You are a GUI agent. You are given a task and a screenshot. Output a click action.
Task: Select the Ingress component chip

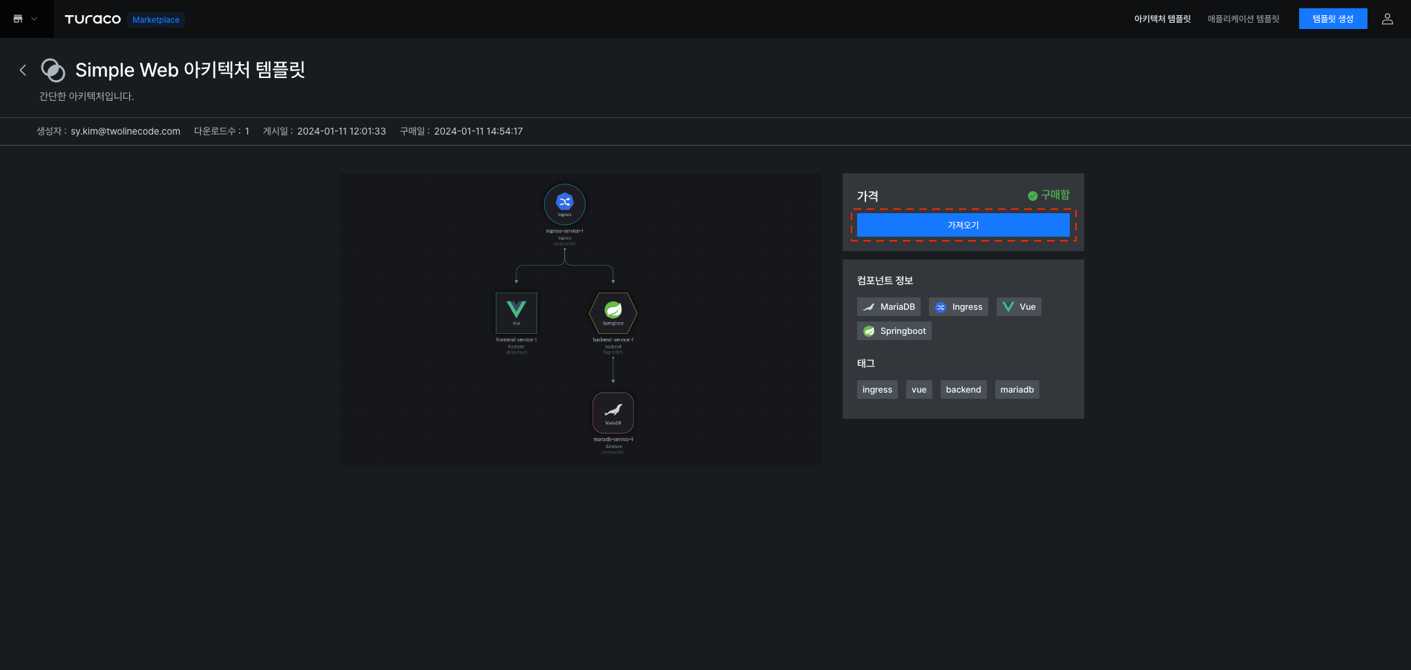[959, 307]
